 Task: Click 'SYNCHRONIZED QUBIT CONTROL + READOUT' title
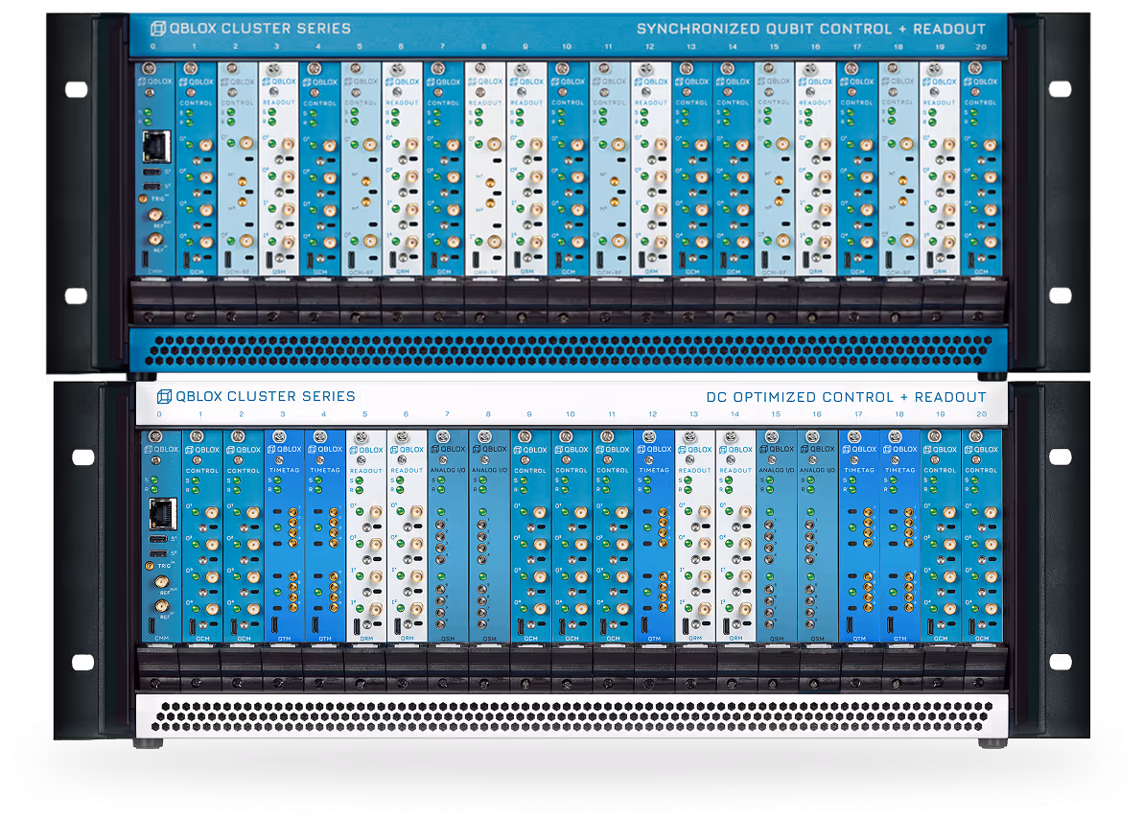(810, 29)
